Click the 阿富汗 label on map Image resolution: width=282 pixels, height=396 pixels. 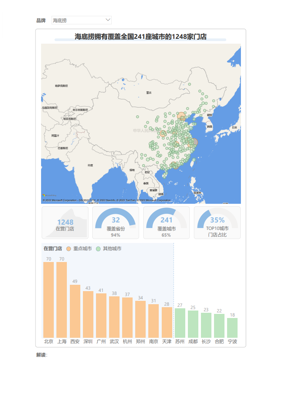(x=55, y=135)
